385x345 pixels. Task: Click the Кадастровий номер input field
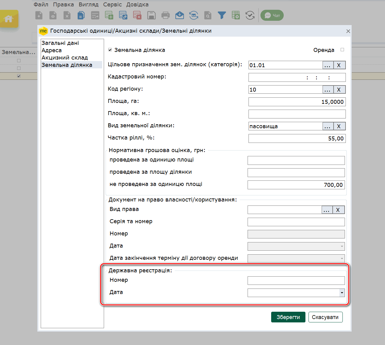(x=297, y=78)
